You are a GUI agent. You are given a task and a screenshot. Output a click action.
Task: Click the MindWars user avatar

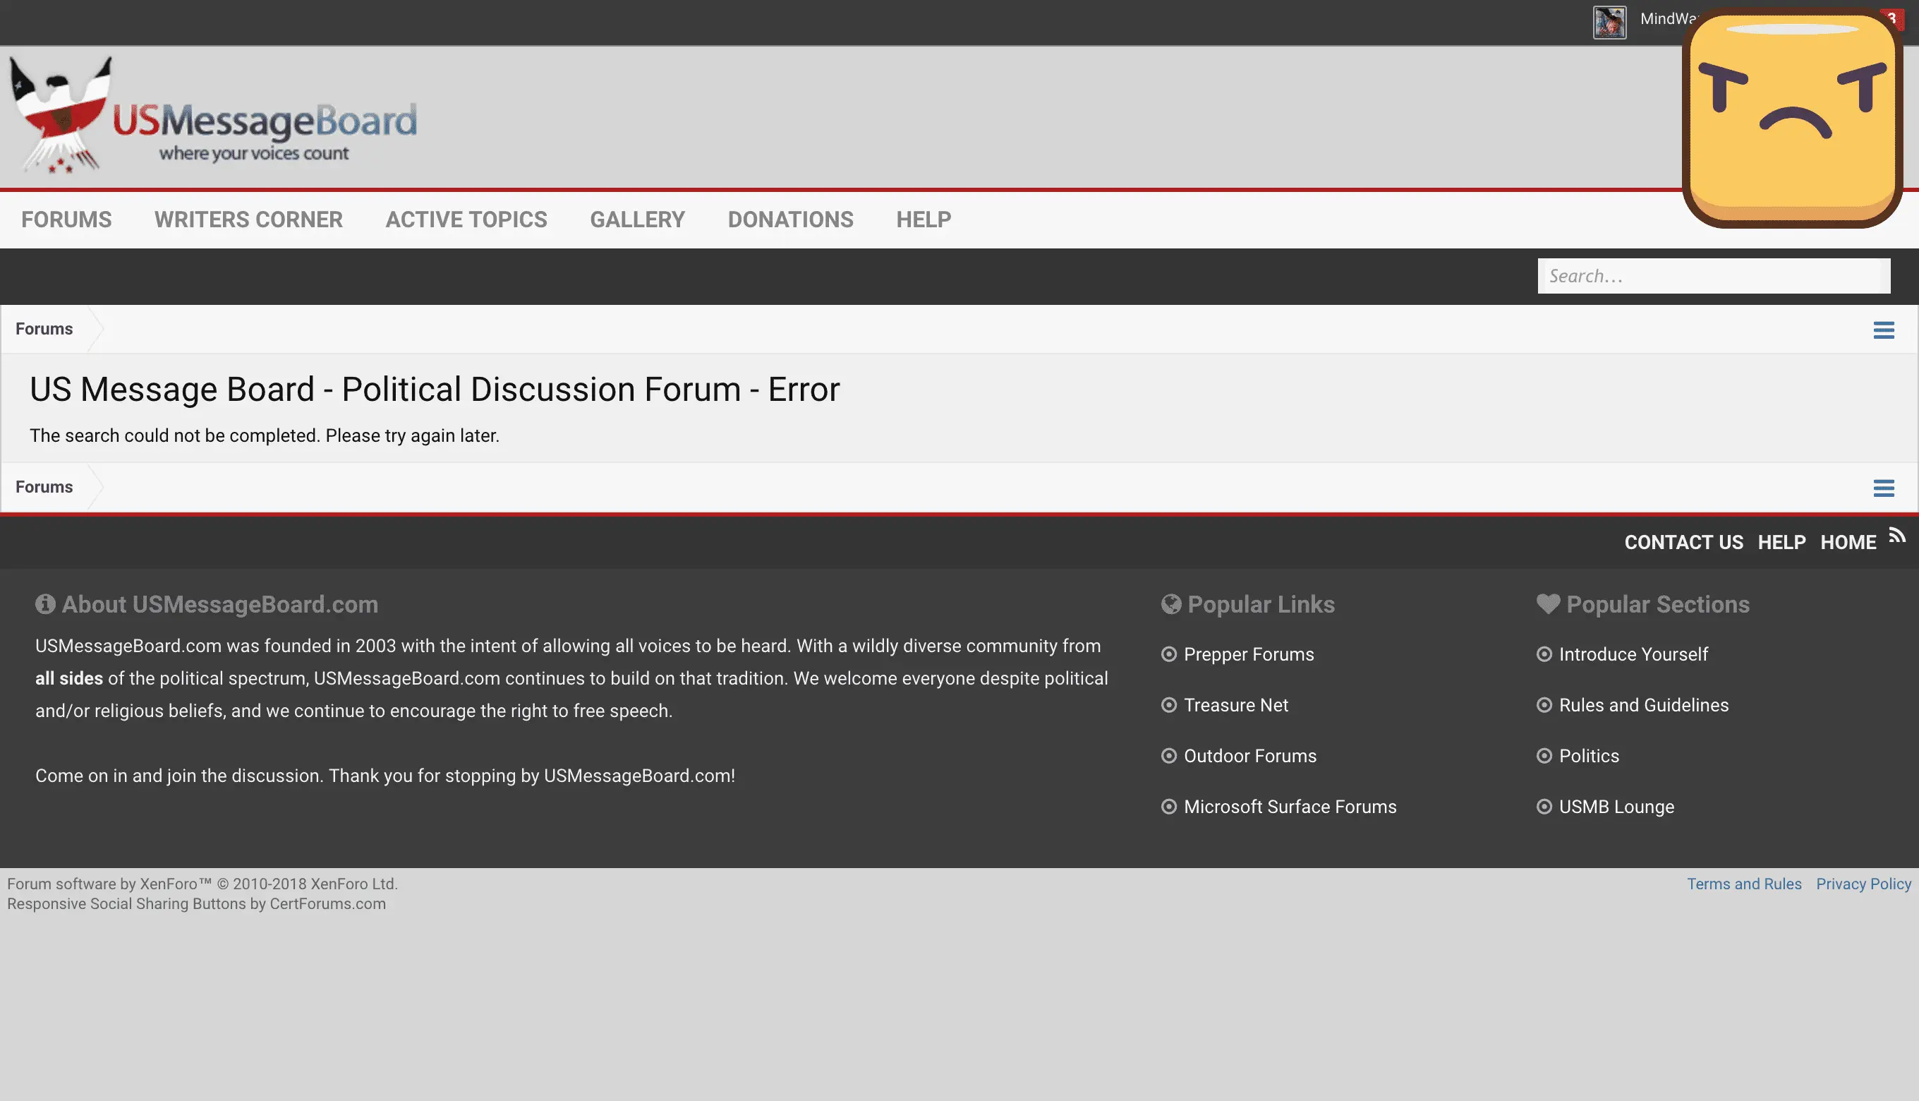point(1609,22)
